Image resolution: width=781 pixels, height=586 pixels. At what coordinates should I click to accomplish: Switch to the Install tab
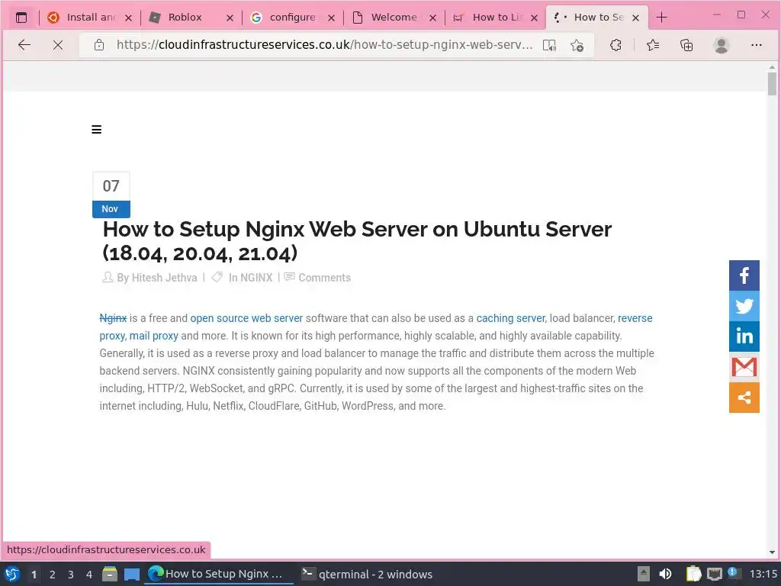coord(90,18)
